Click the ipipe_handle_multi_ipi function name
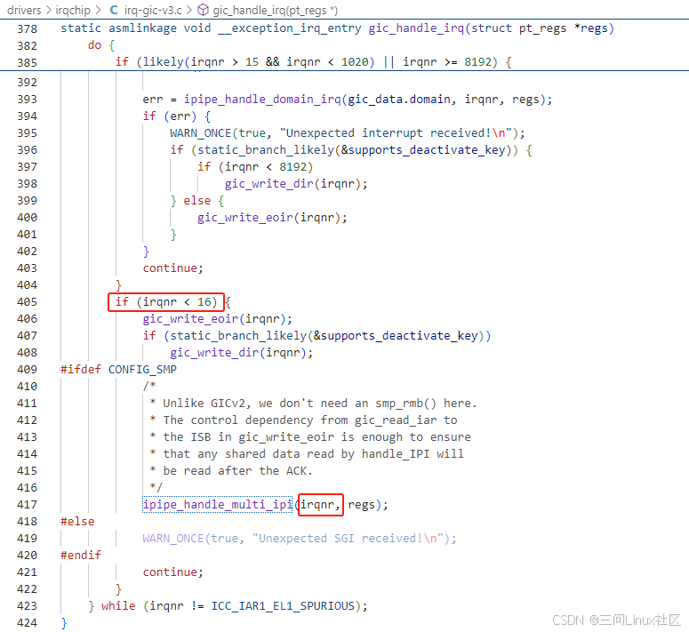 (x=218, y=505)
